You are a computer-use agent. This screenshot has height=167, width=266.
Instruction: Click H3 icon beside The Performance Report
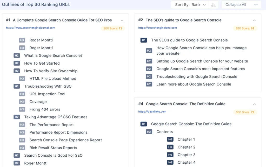22,125
